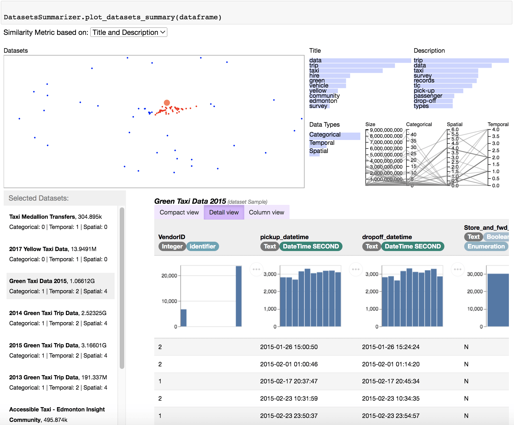Open options menu for VendorID chart
This screenshot has width=514, height=425.
[x=256, y=269]
